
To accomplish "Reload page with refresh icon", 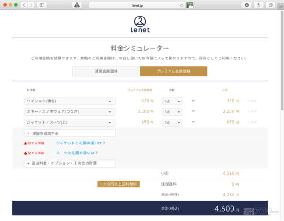I will click(x=182, y=5).
